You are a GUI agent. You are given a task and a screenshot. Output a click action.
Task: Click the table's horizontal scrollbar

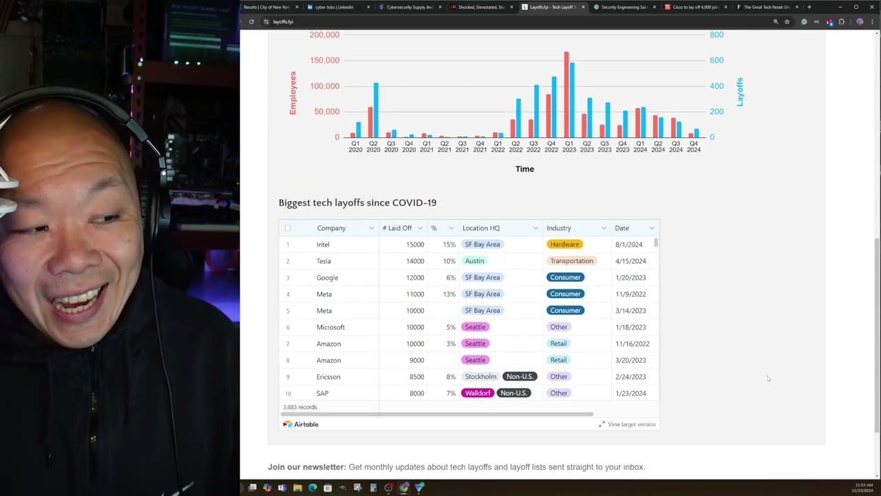pyautogui.click(x=438, y=414)
